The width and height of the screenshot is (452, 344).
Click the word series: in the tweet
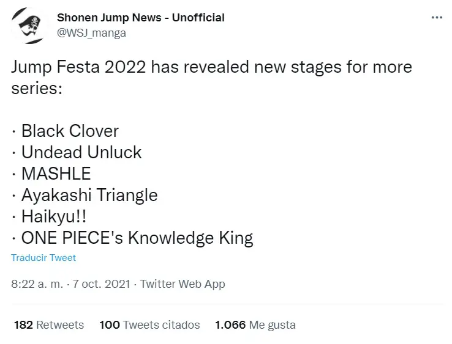[37, 89]
